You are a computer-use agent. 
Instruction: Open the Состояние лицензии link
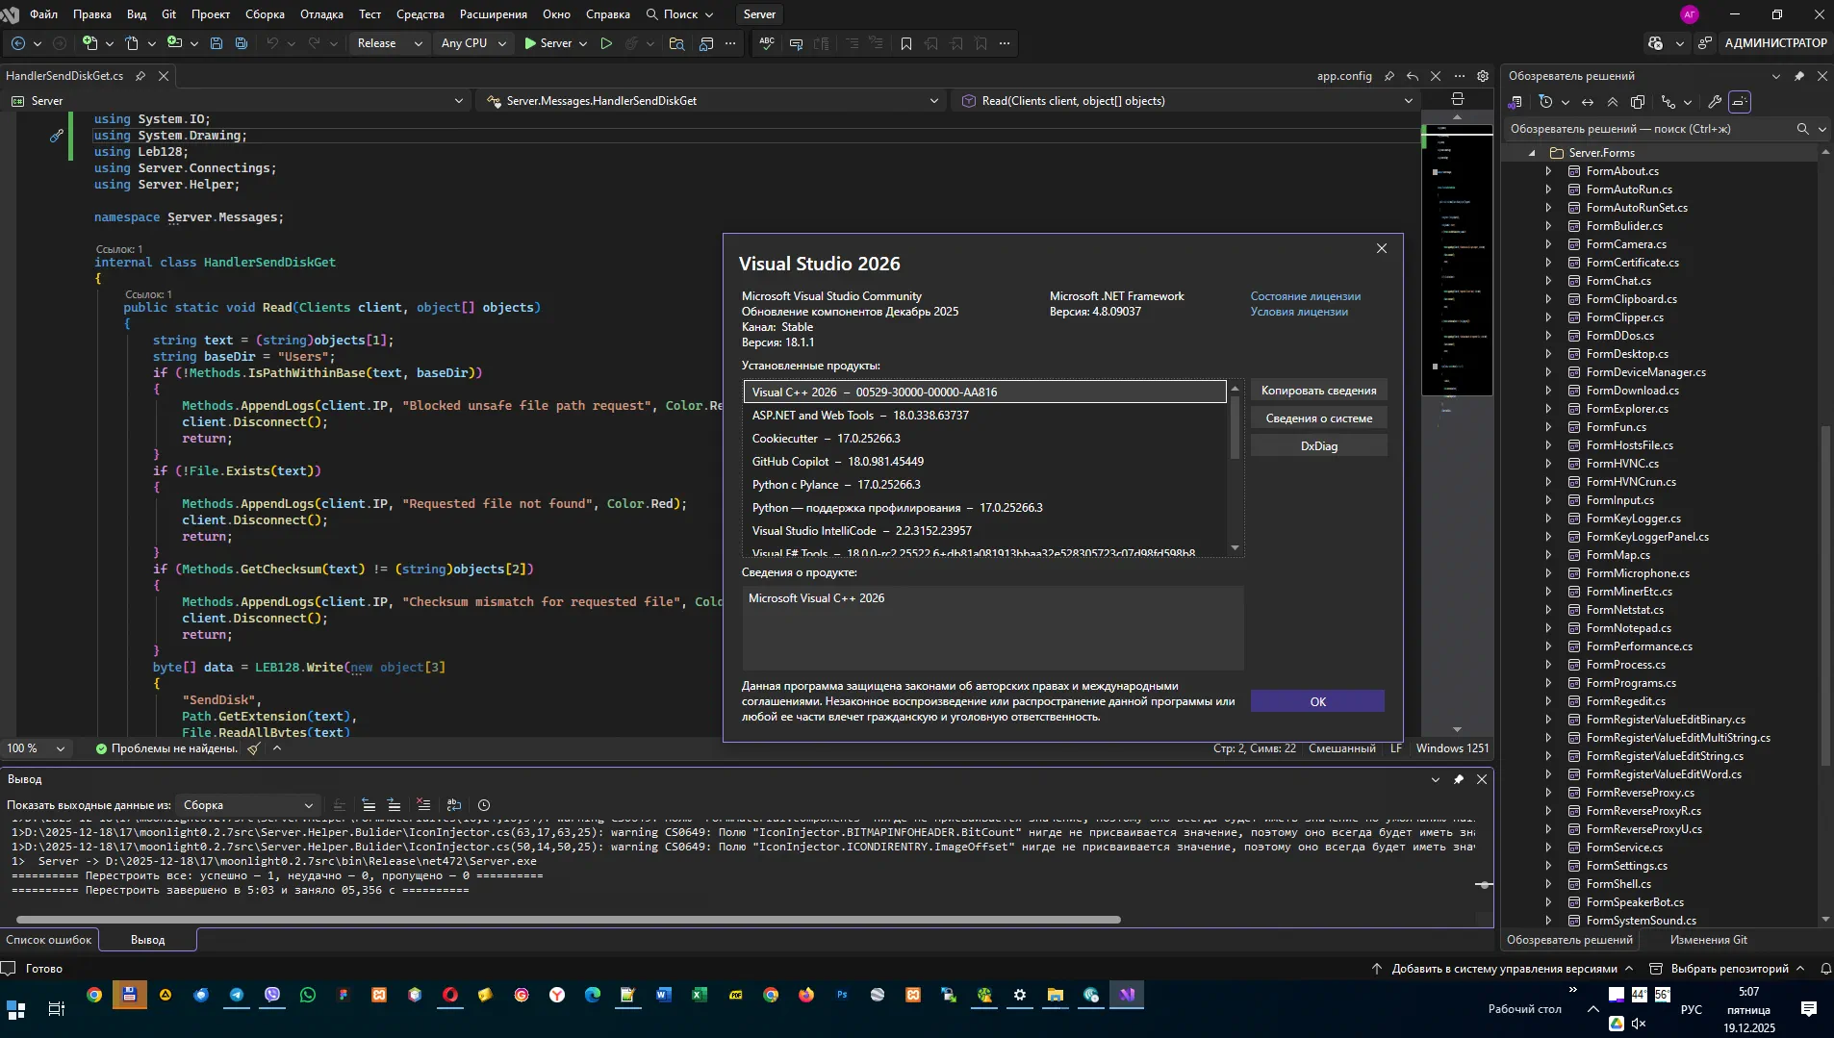1305,296
